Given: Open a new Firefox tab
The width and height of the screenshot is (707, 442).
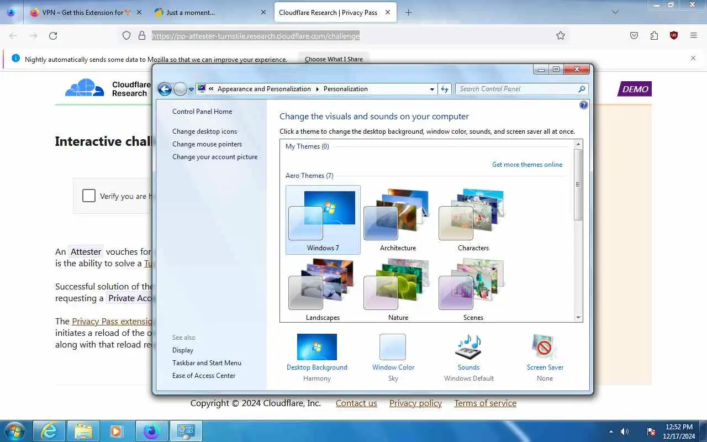Looking at the screenshot, I should tap(408, 12).
